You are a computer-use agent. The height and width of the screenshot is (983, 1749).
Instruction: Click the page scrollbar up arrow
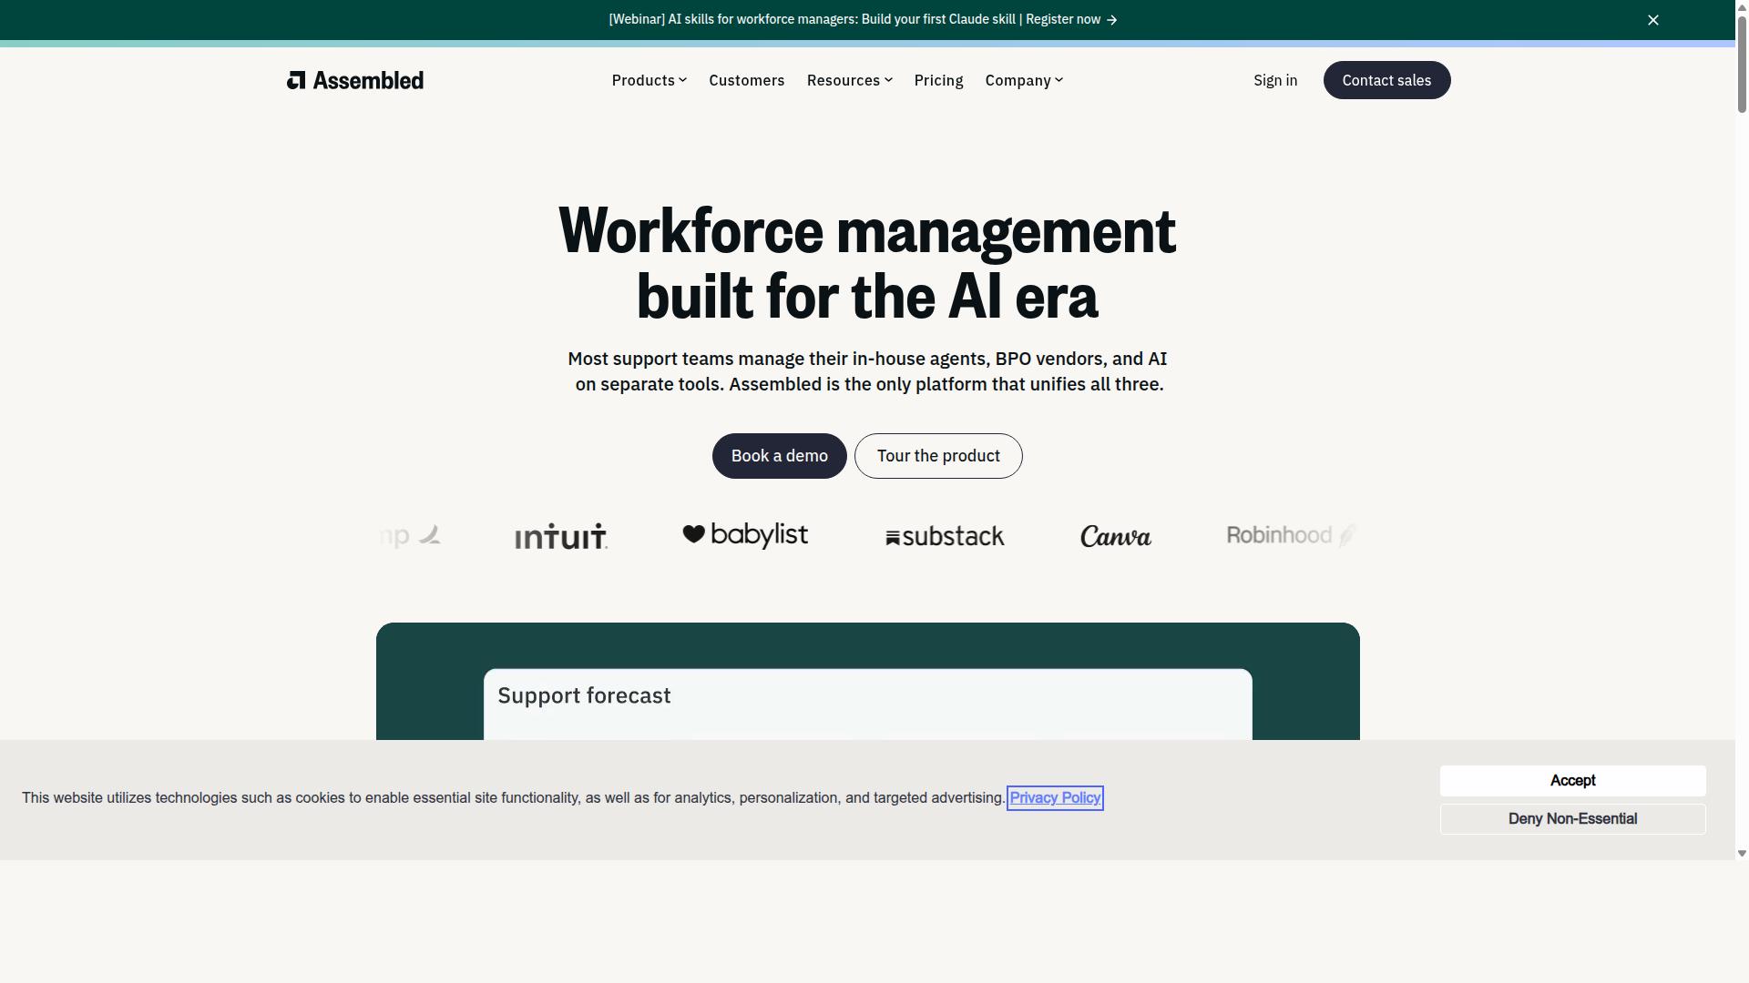tap(1742, 6)
